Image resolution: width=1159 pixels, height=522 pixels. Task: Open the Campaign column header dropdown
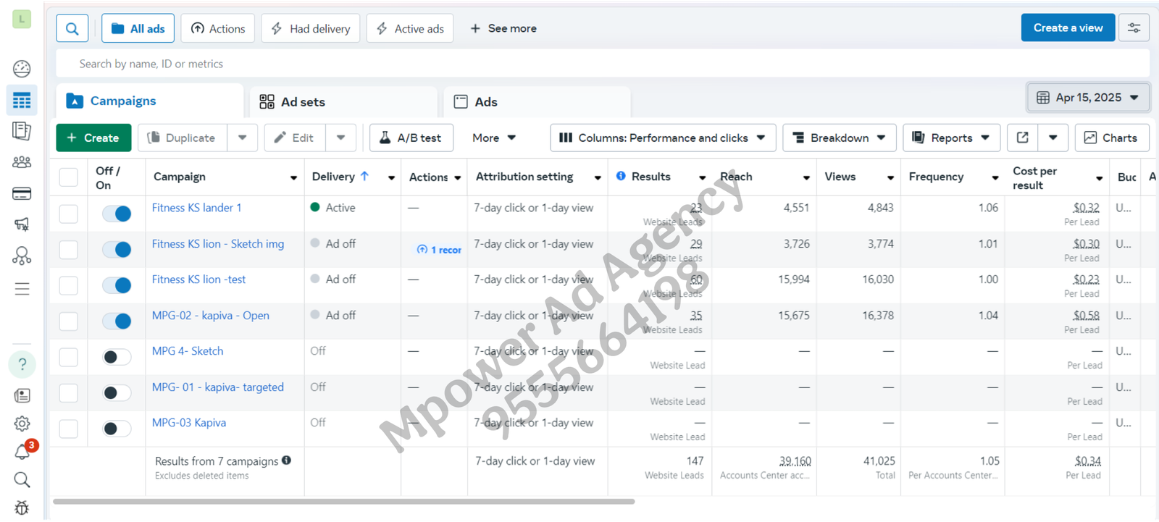(x=293, y=177)
